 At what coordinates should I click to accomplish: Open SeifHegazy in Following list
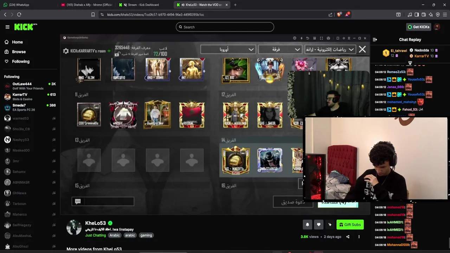(x=30, y=225)
